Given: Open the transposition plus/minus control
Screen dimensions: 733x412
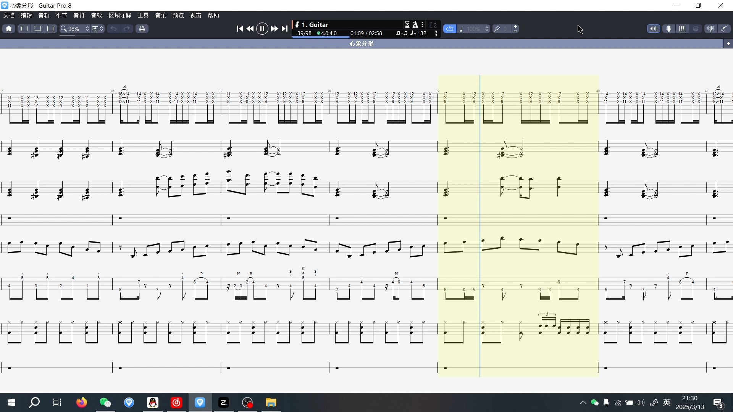Looking at the screenshot, I should 515,29.
